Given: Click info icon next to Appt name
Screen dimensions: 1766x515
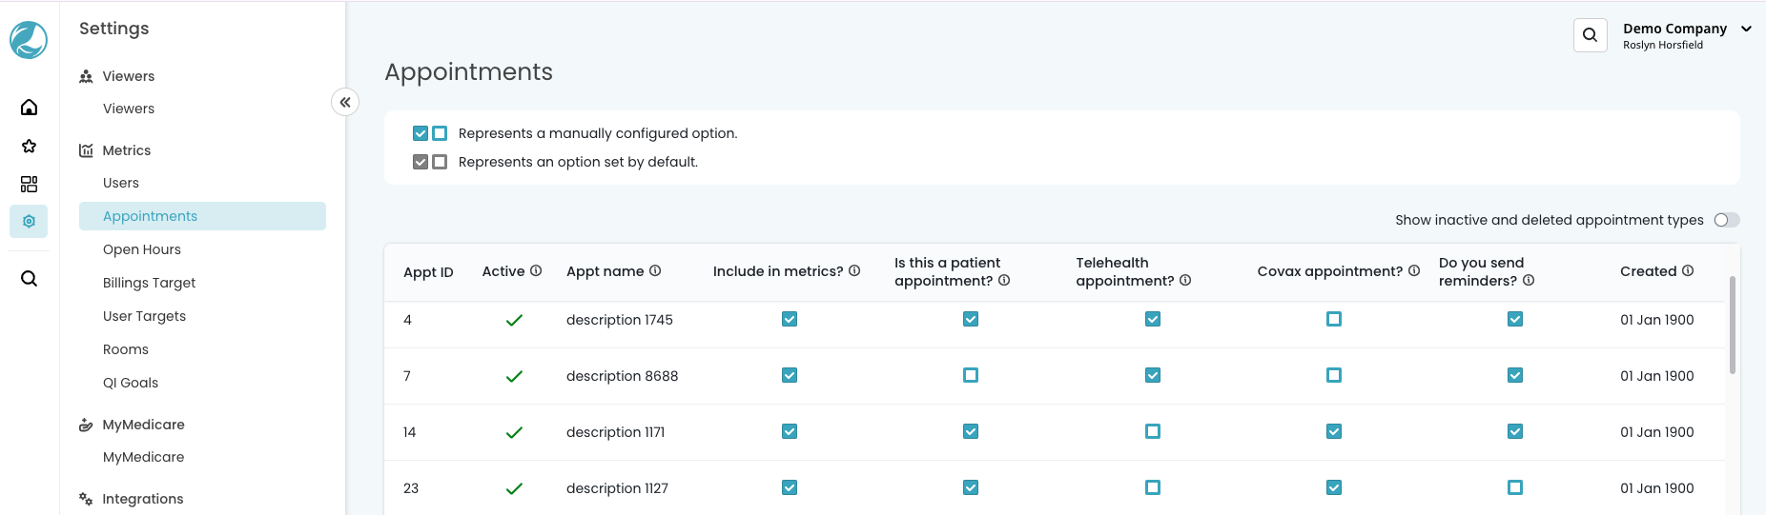Looking at the screenshot, I should tap(655, 271).
